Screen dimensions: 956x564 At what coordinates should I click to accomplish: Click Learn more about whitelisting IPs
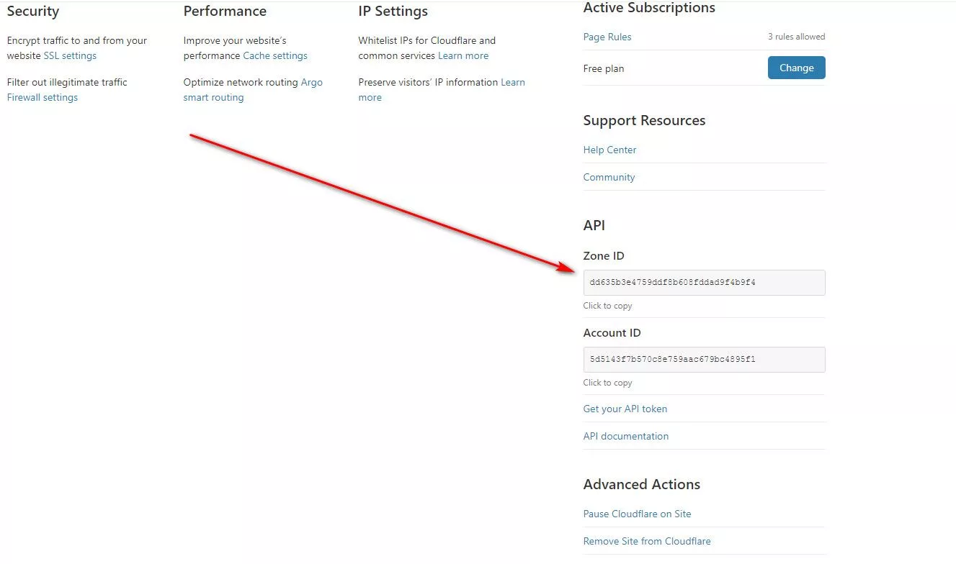463,55
